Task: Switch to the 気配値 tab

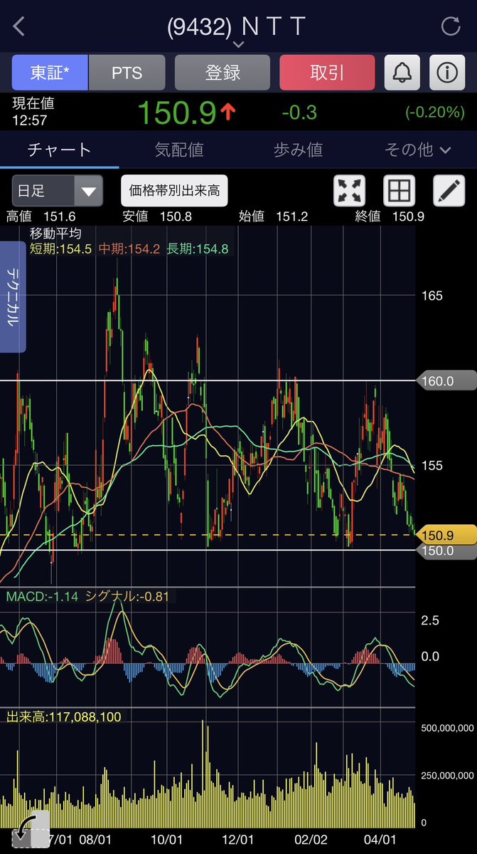Action: point(179,150)
